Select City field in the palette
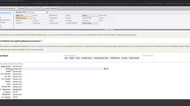This screenshot has height=106, width=190. point(40,18)
